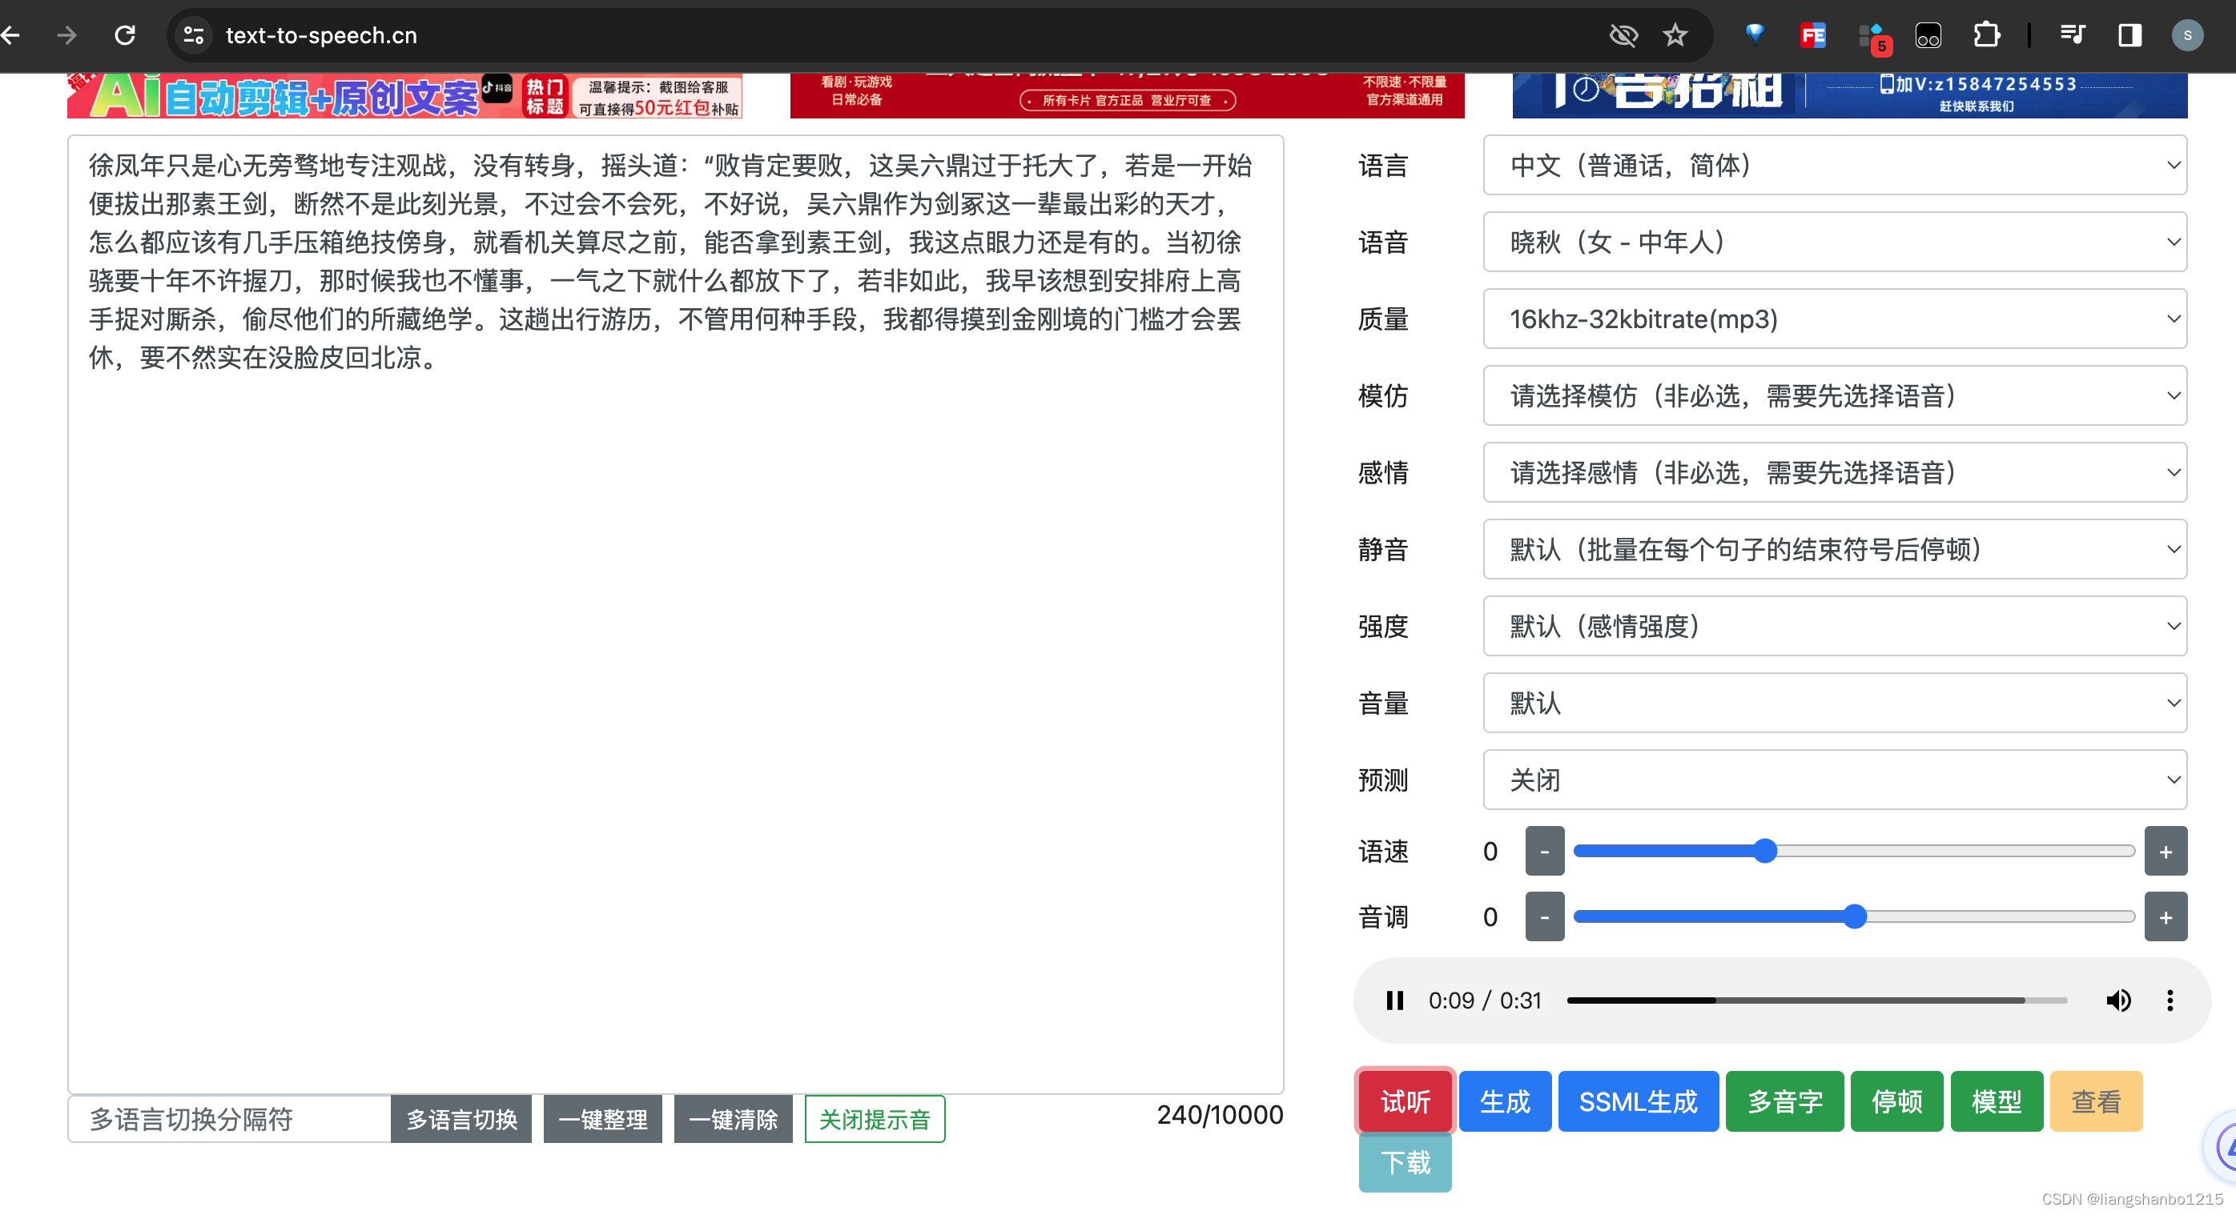Open the media control queue icon
The image size is (2236, 1215).
2072,35
